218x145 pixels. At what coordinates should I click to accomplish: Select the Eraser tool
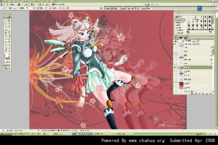click(x=6, y=36)
